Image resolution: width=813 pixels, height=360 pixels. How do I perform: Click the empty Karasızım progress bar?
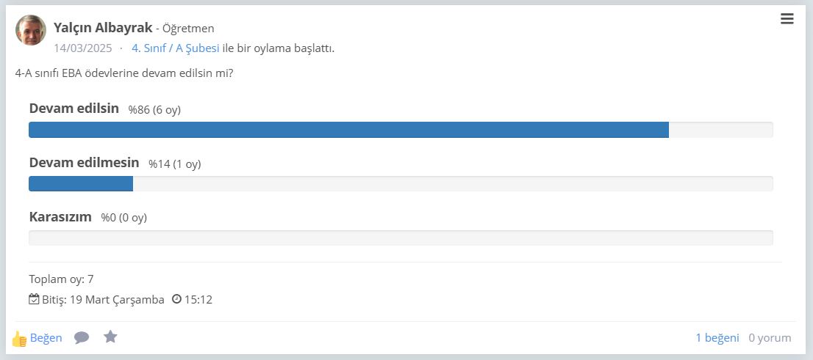pyautogui.click(x=401, y=238)
